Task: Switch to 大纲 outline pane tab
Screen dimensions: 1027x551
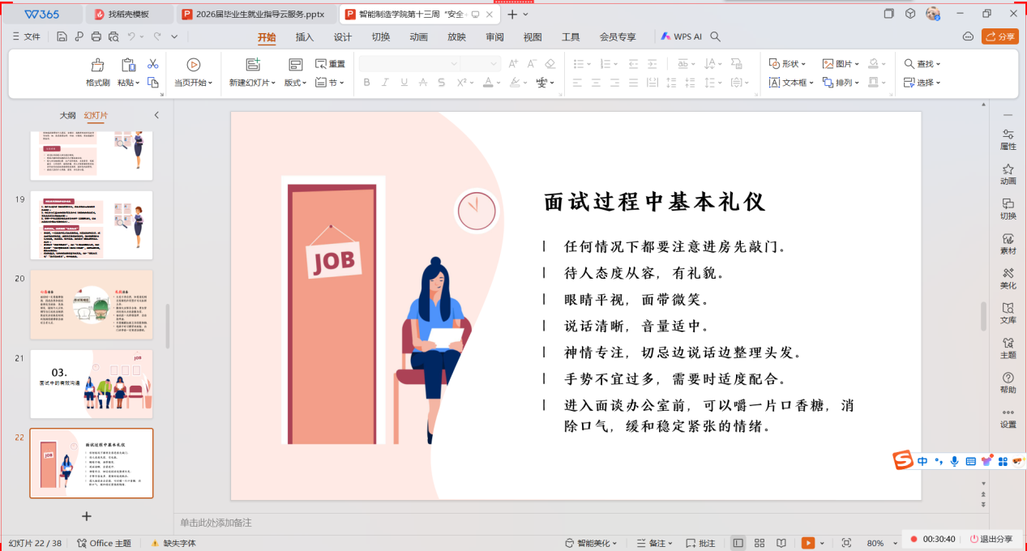Action: tap(67, 115)
